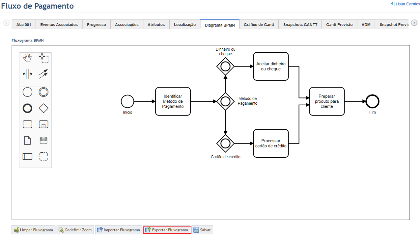The height and width of the screenshot is (236, 420).
Task: Pick the Data Store cylinder in palette
Action: pyautogui.click(x=43, y=141)
